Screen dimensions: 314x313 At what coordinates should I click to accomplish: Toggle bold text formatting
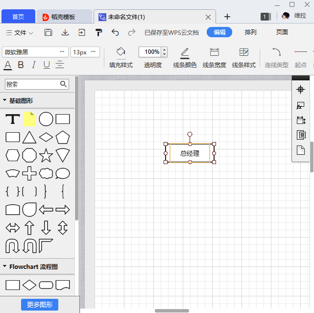[x=21, y=65]
